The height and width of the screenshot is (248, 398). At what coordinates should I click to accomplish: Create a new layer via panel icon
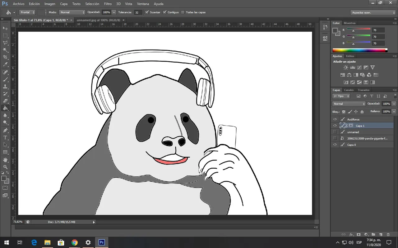381,235
